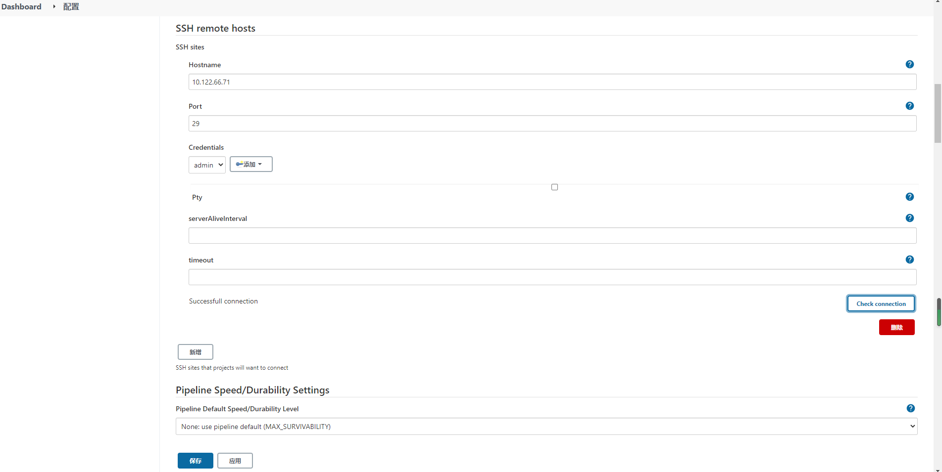Open help for Pipeline Durability Level
The image size is (942, 472).
[910, 408]
